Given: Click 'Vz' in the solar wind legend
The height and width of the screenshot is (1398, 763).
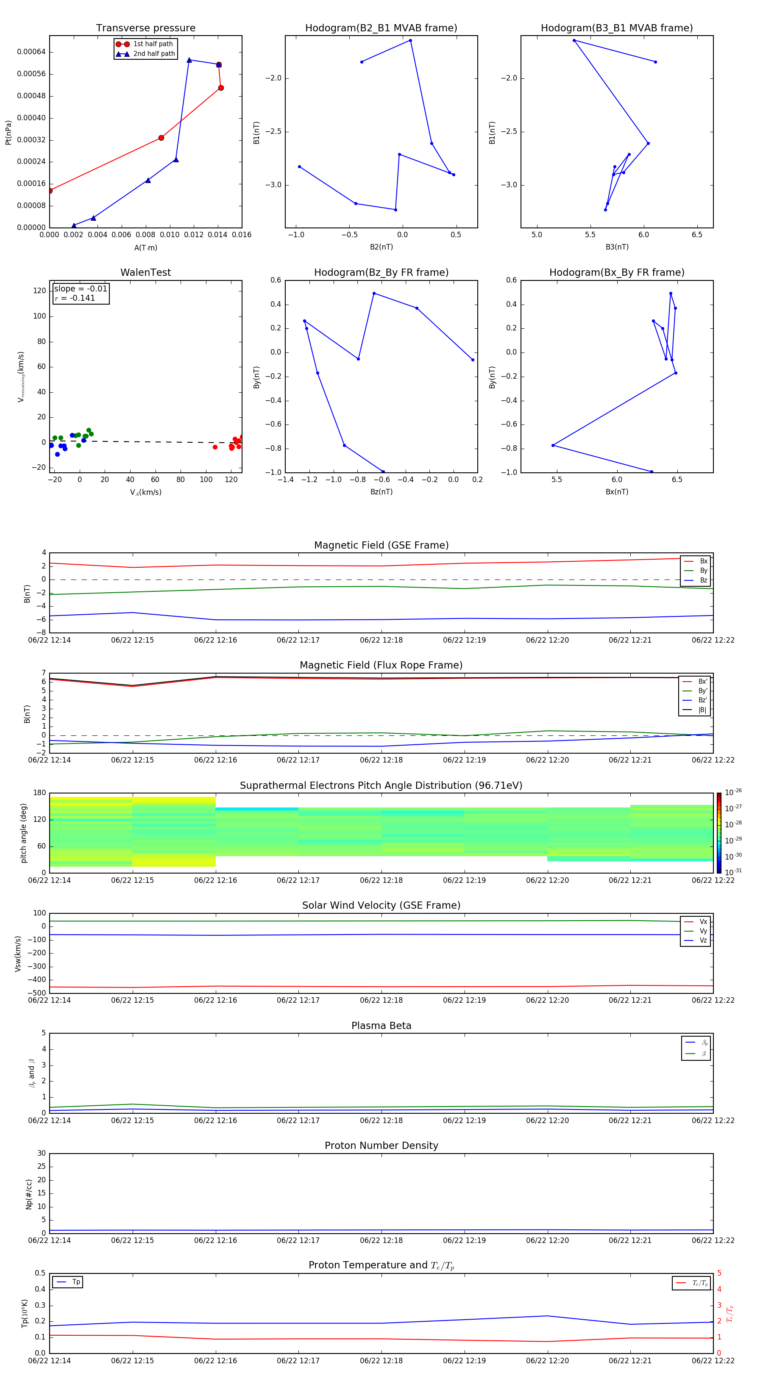Looking at the screenshot, I should [x=696, y=940].
